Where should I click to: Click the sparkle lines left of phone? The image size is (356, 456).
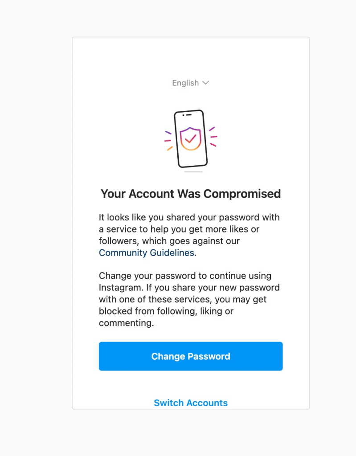(x=169, y=140)
